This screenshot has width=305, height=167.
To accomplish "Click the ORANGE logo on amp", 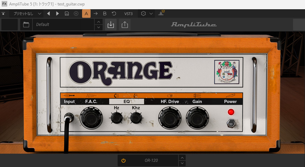I will coord(121,73).
